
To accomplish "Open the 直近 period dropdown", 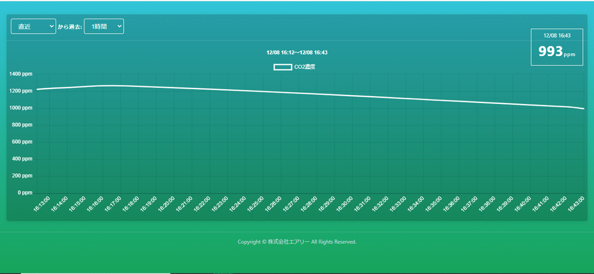I will pos(33,26).
